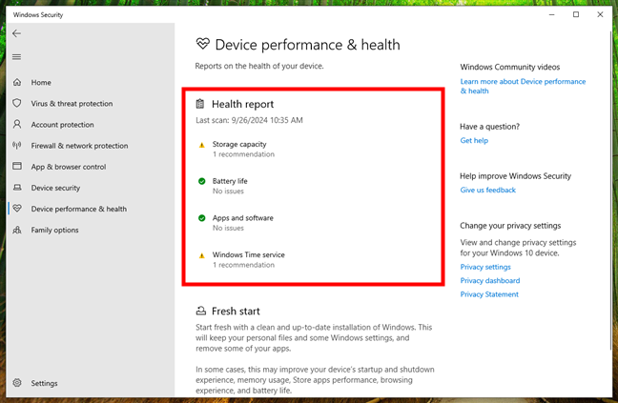Viewport: 618px width, 403px height.
Task: Click the Fresh start heading
Action: click(236, 312)
